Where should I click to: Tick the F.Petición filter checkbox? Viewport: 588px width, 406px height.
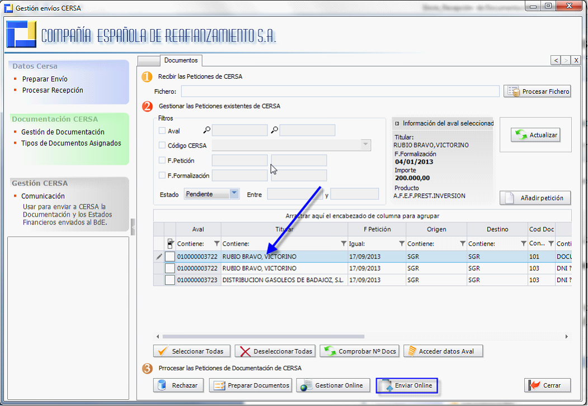tap(162, 160)
